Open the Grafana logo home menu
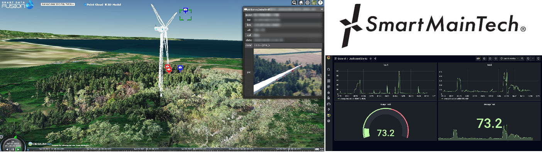The height and width of the screenshot is (153, 542). tap(329, 58)
